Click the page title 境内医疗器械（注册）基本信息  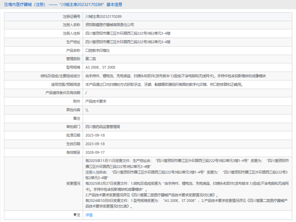coord(65,5)
